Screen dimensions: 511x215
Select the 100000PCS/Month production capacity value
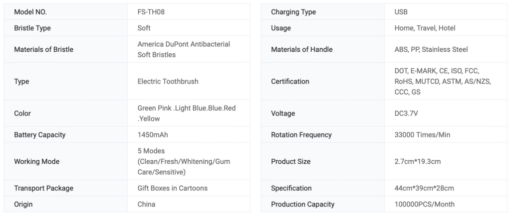(x=424, y=204)
